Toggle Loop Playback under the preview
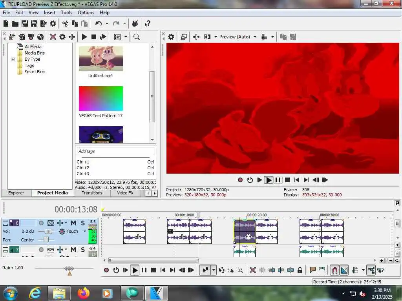This screenshot has width=402, height=301. pos(250,180)
